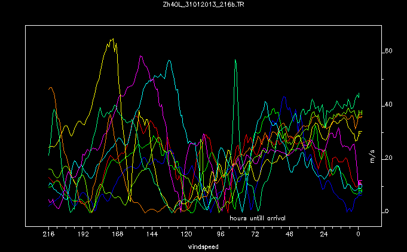Click the 192 tick label on x-axis
Viewport: 407px width, 252px height.
click(83, 235)
